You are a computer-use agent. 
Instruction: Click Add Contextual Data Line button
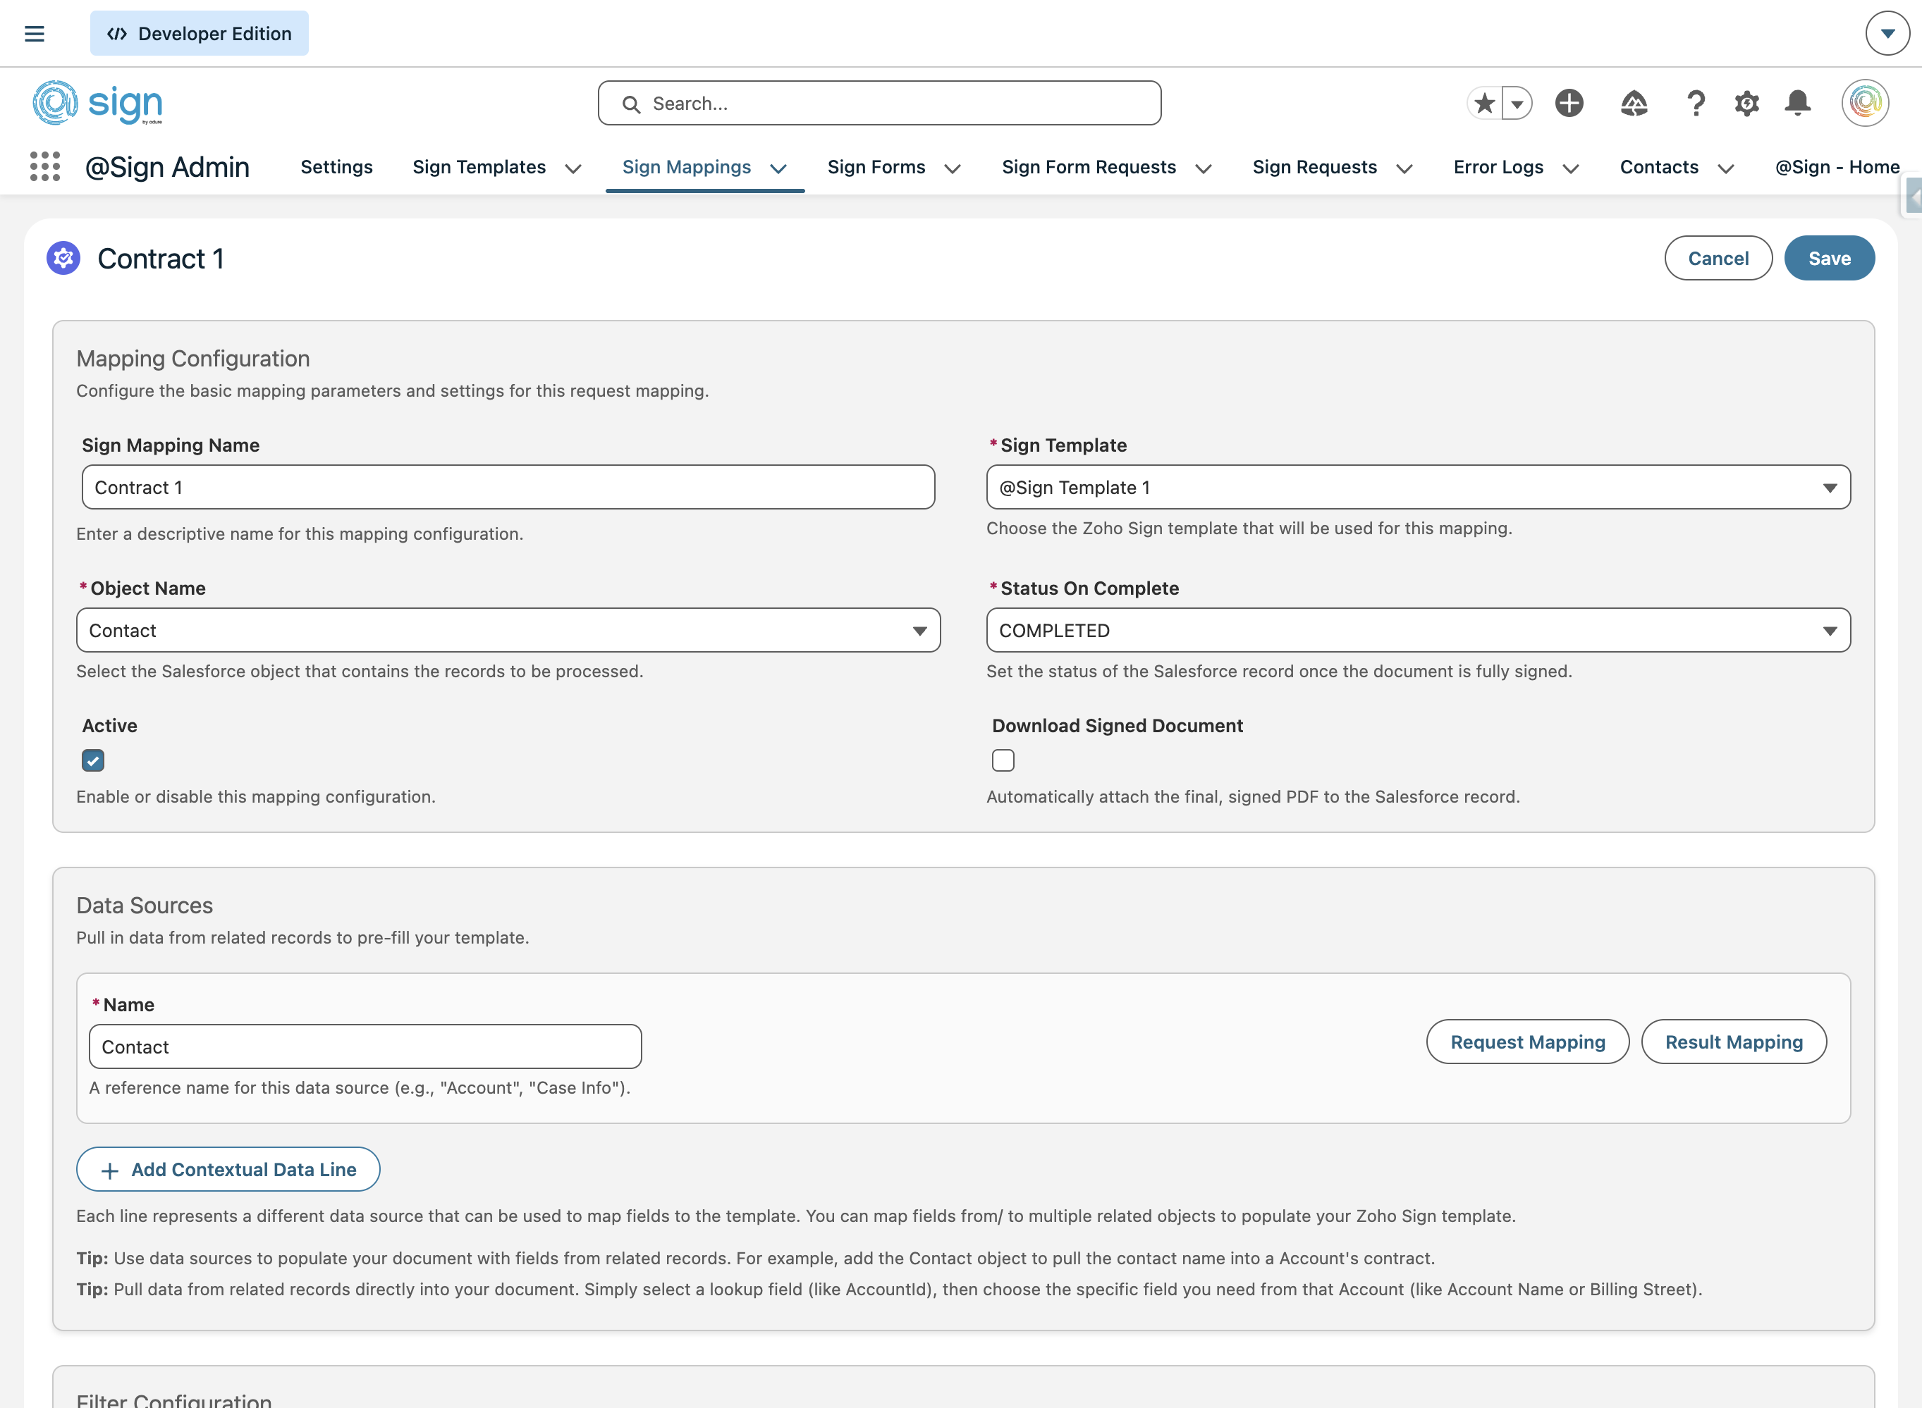click(228, 1169)
